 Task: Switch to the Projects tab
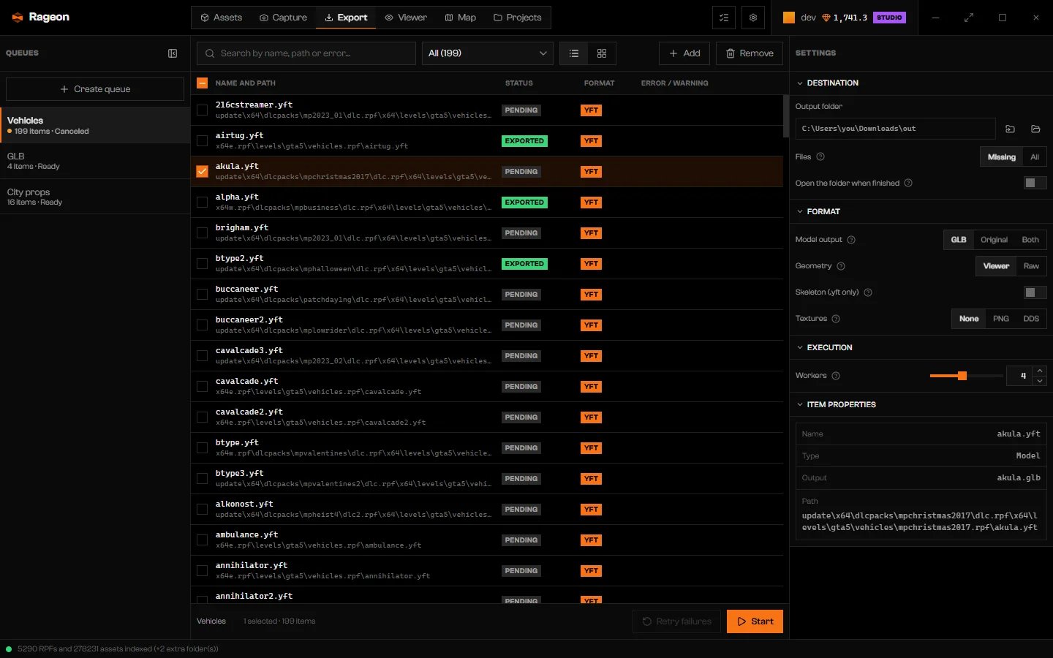coord(518,18)
